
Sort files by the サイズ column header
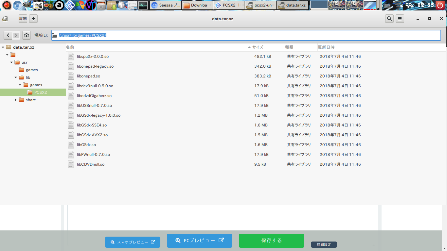pos(268,47)
